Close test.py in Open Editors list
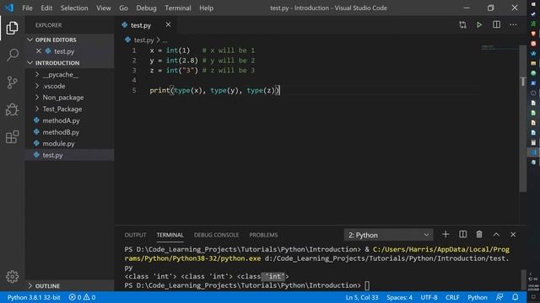 (x=39, y=51)
